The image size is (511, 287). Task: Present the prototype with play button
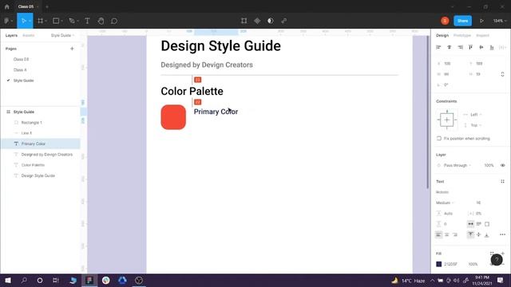click(481, 21)
